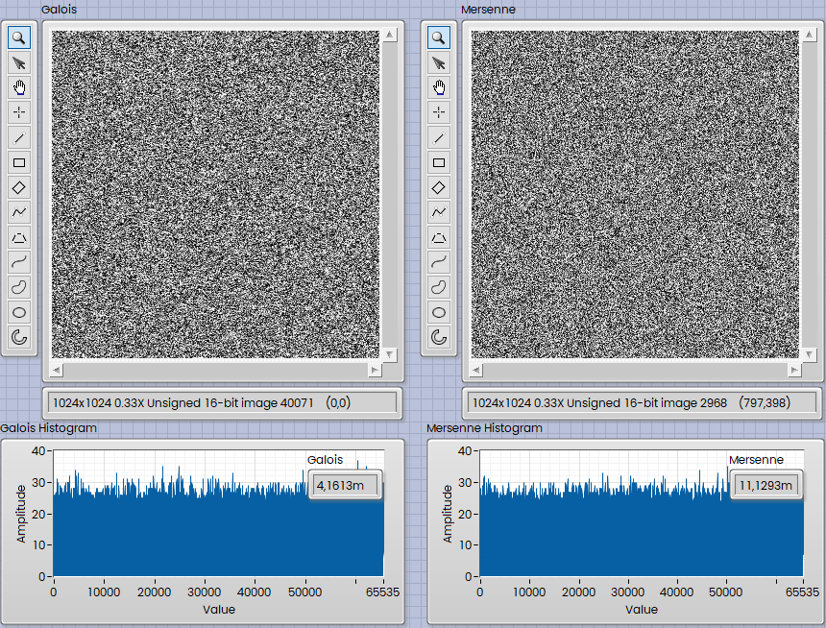Click the Galois image scroll up arrow

click(389, 35)
